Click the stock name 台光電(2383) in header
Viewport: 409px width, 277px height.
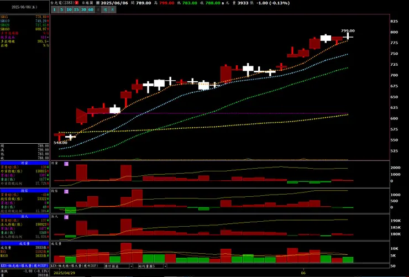62,3
